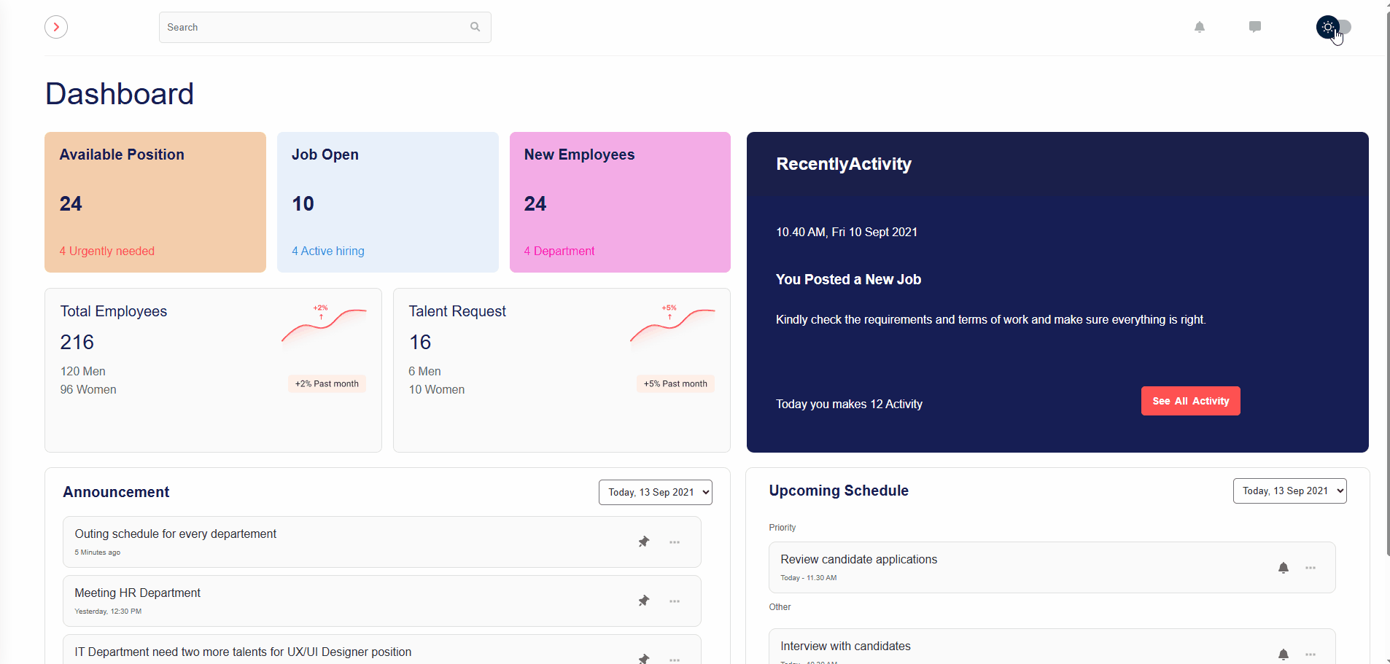This screenshot has width=1390, height=664.
Task: Open the IT Department UX/UI Designer announcement
Action: coord(382,649)
